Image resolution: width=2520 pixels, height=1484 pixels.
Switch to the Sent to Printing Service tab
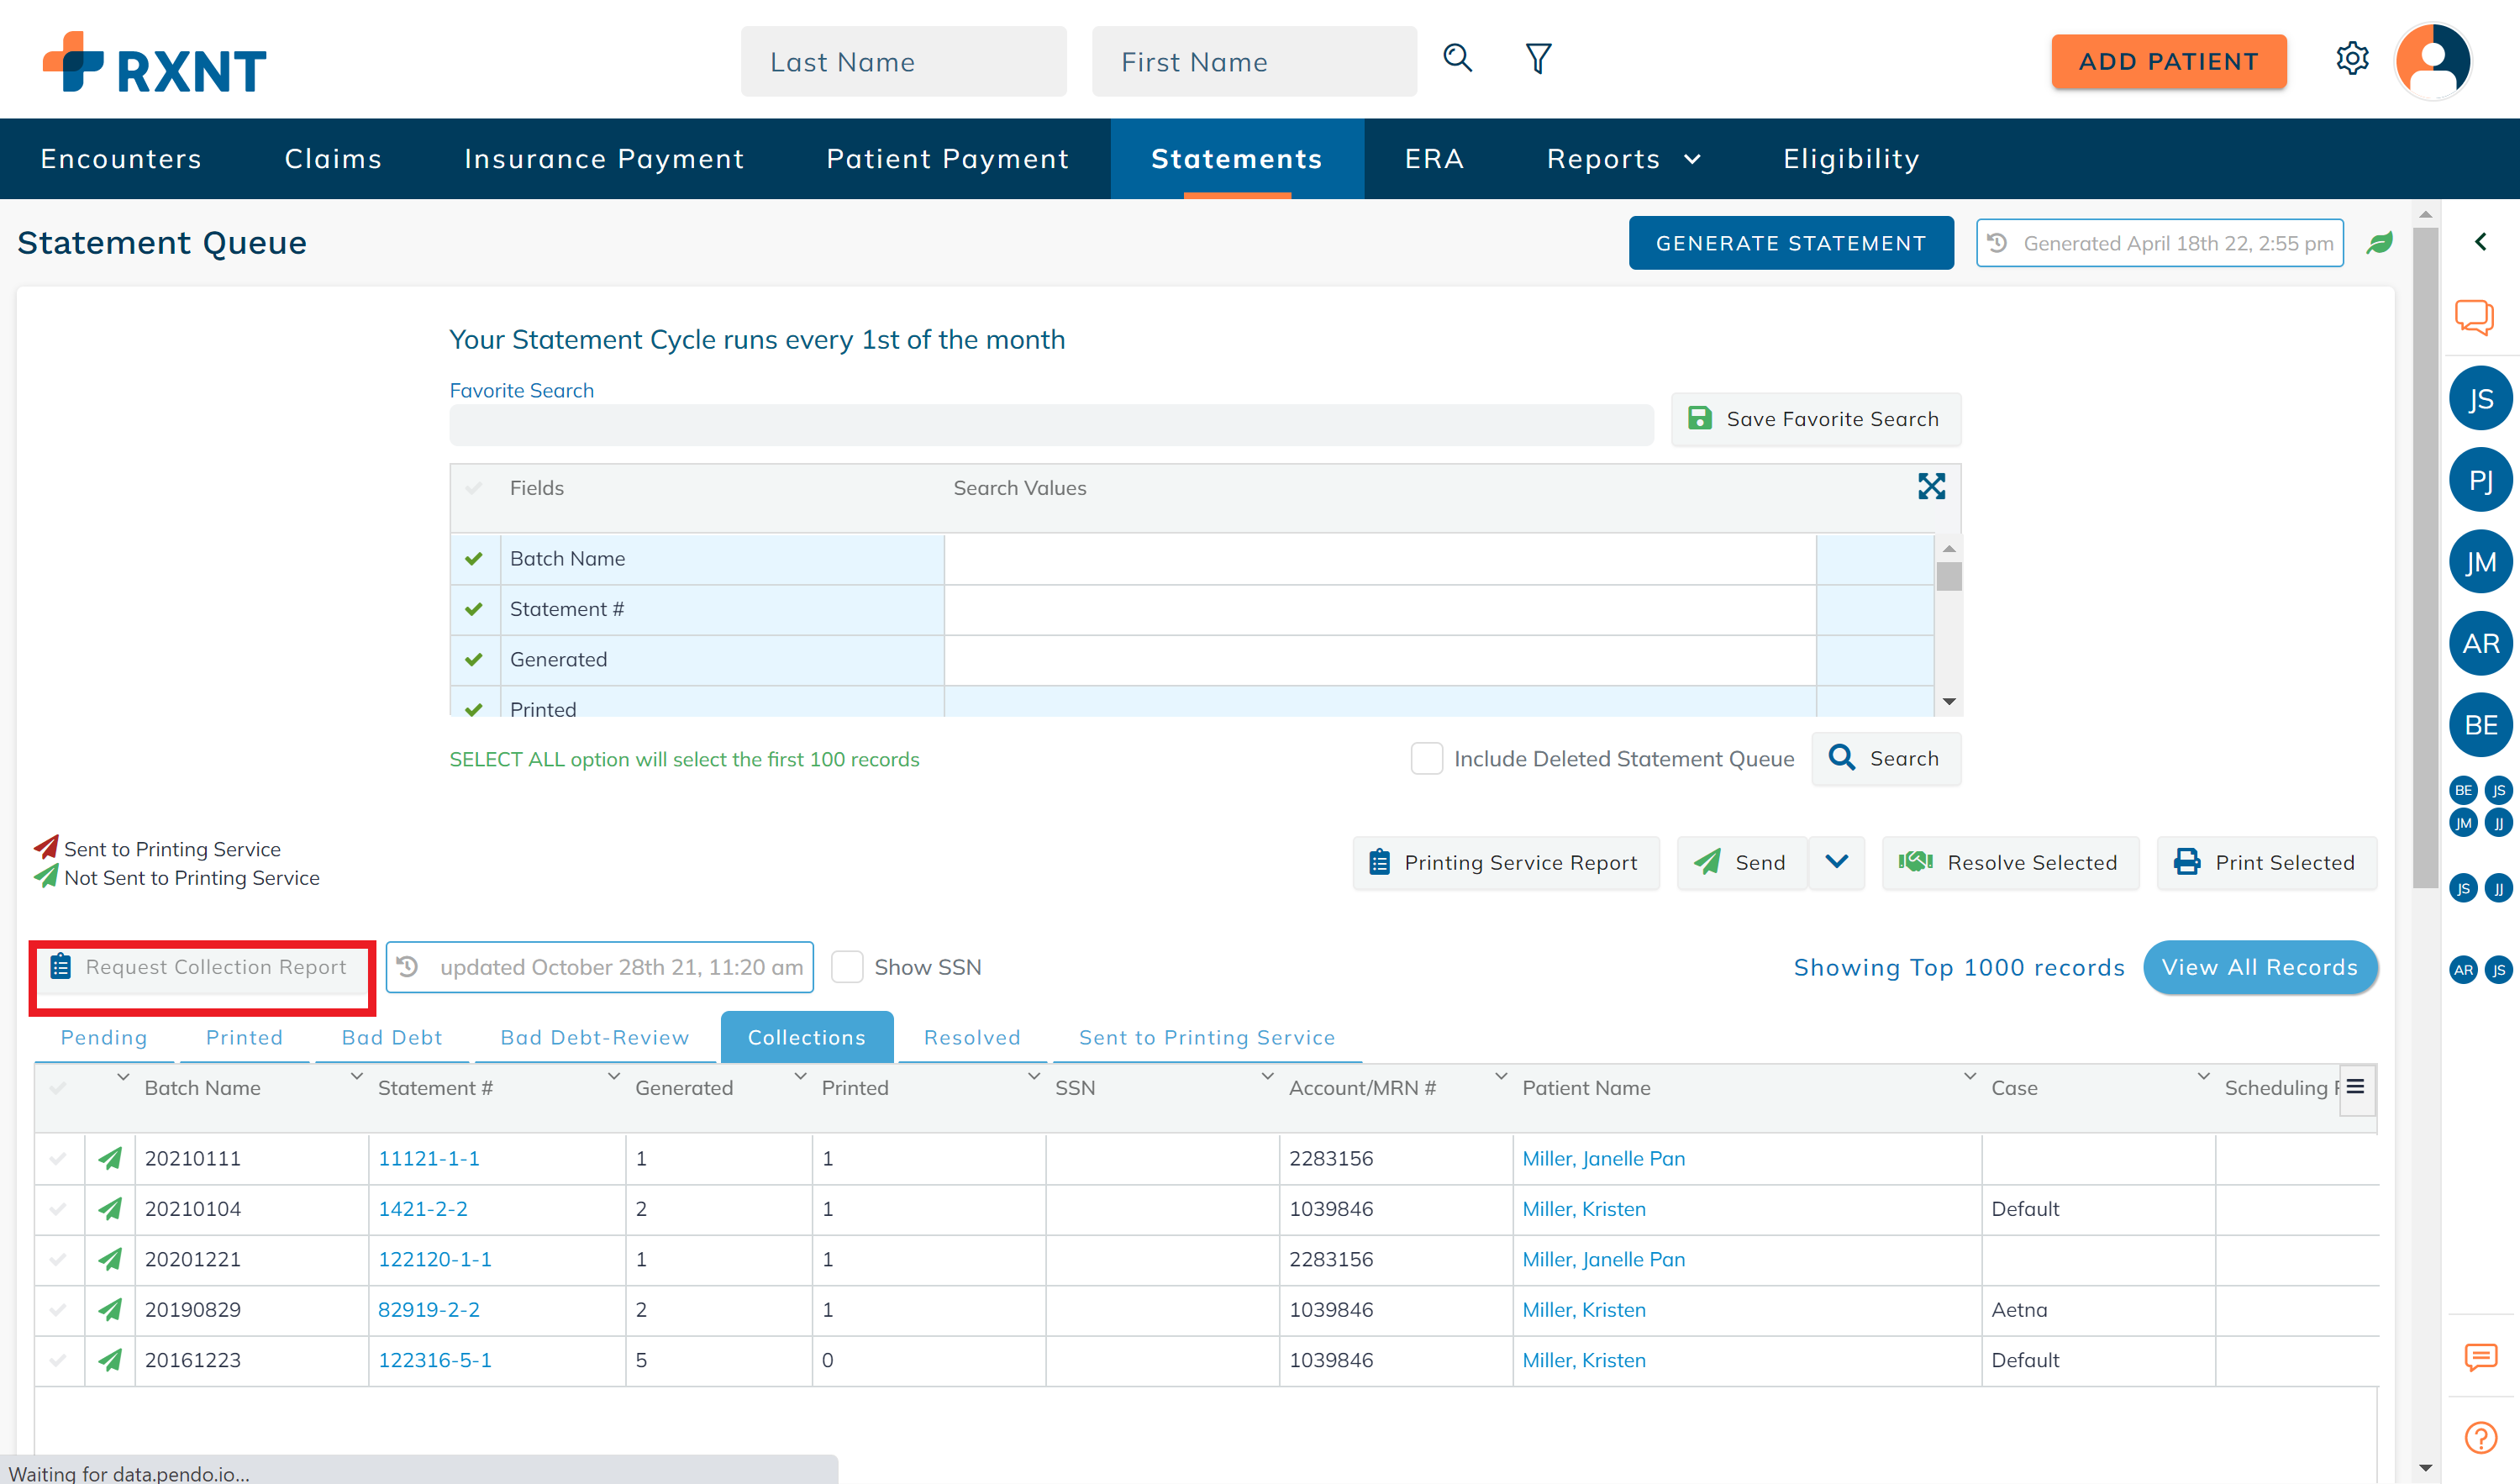click(x=1207, y=1037)
